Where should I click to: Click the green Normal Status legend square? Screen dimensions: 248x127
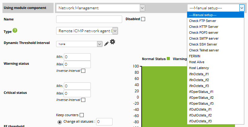(168, 59)
